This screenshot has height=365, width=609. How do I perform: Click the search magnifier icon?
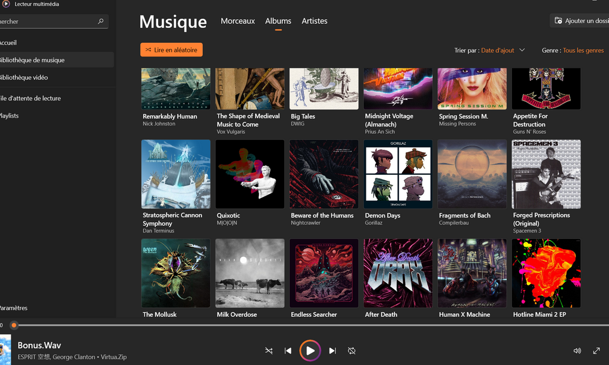[x=101, y=21]
